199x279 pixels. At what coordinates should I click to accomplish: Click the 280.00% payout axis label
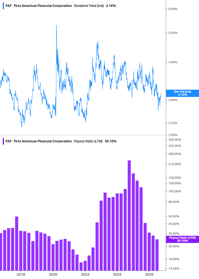click(175, 154)
